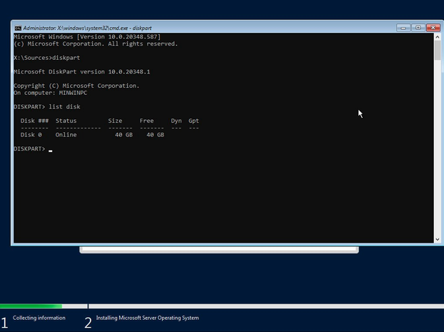Click 'Copyright (C) Microsoft Corporation.' line

[76, 86]
